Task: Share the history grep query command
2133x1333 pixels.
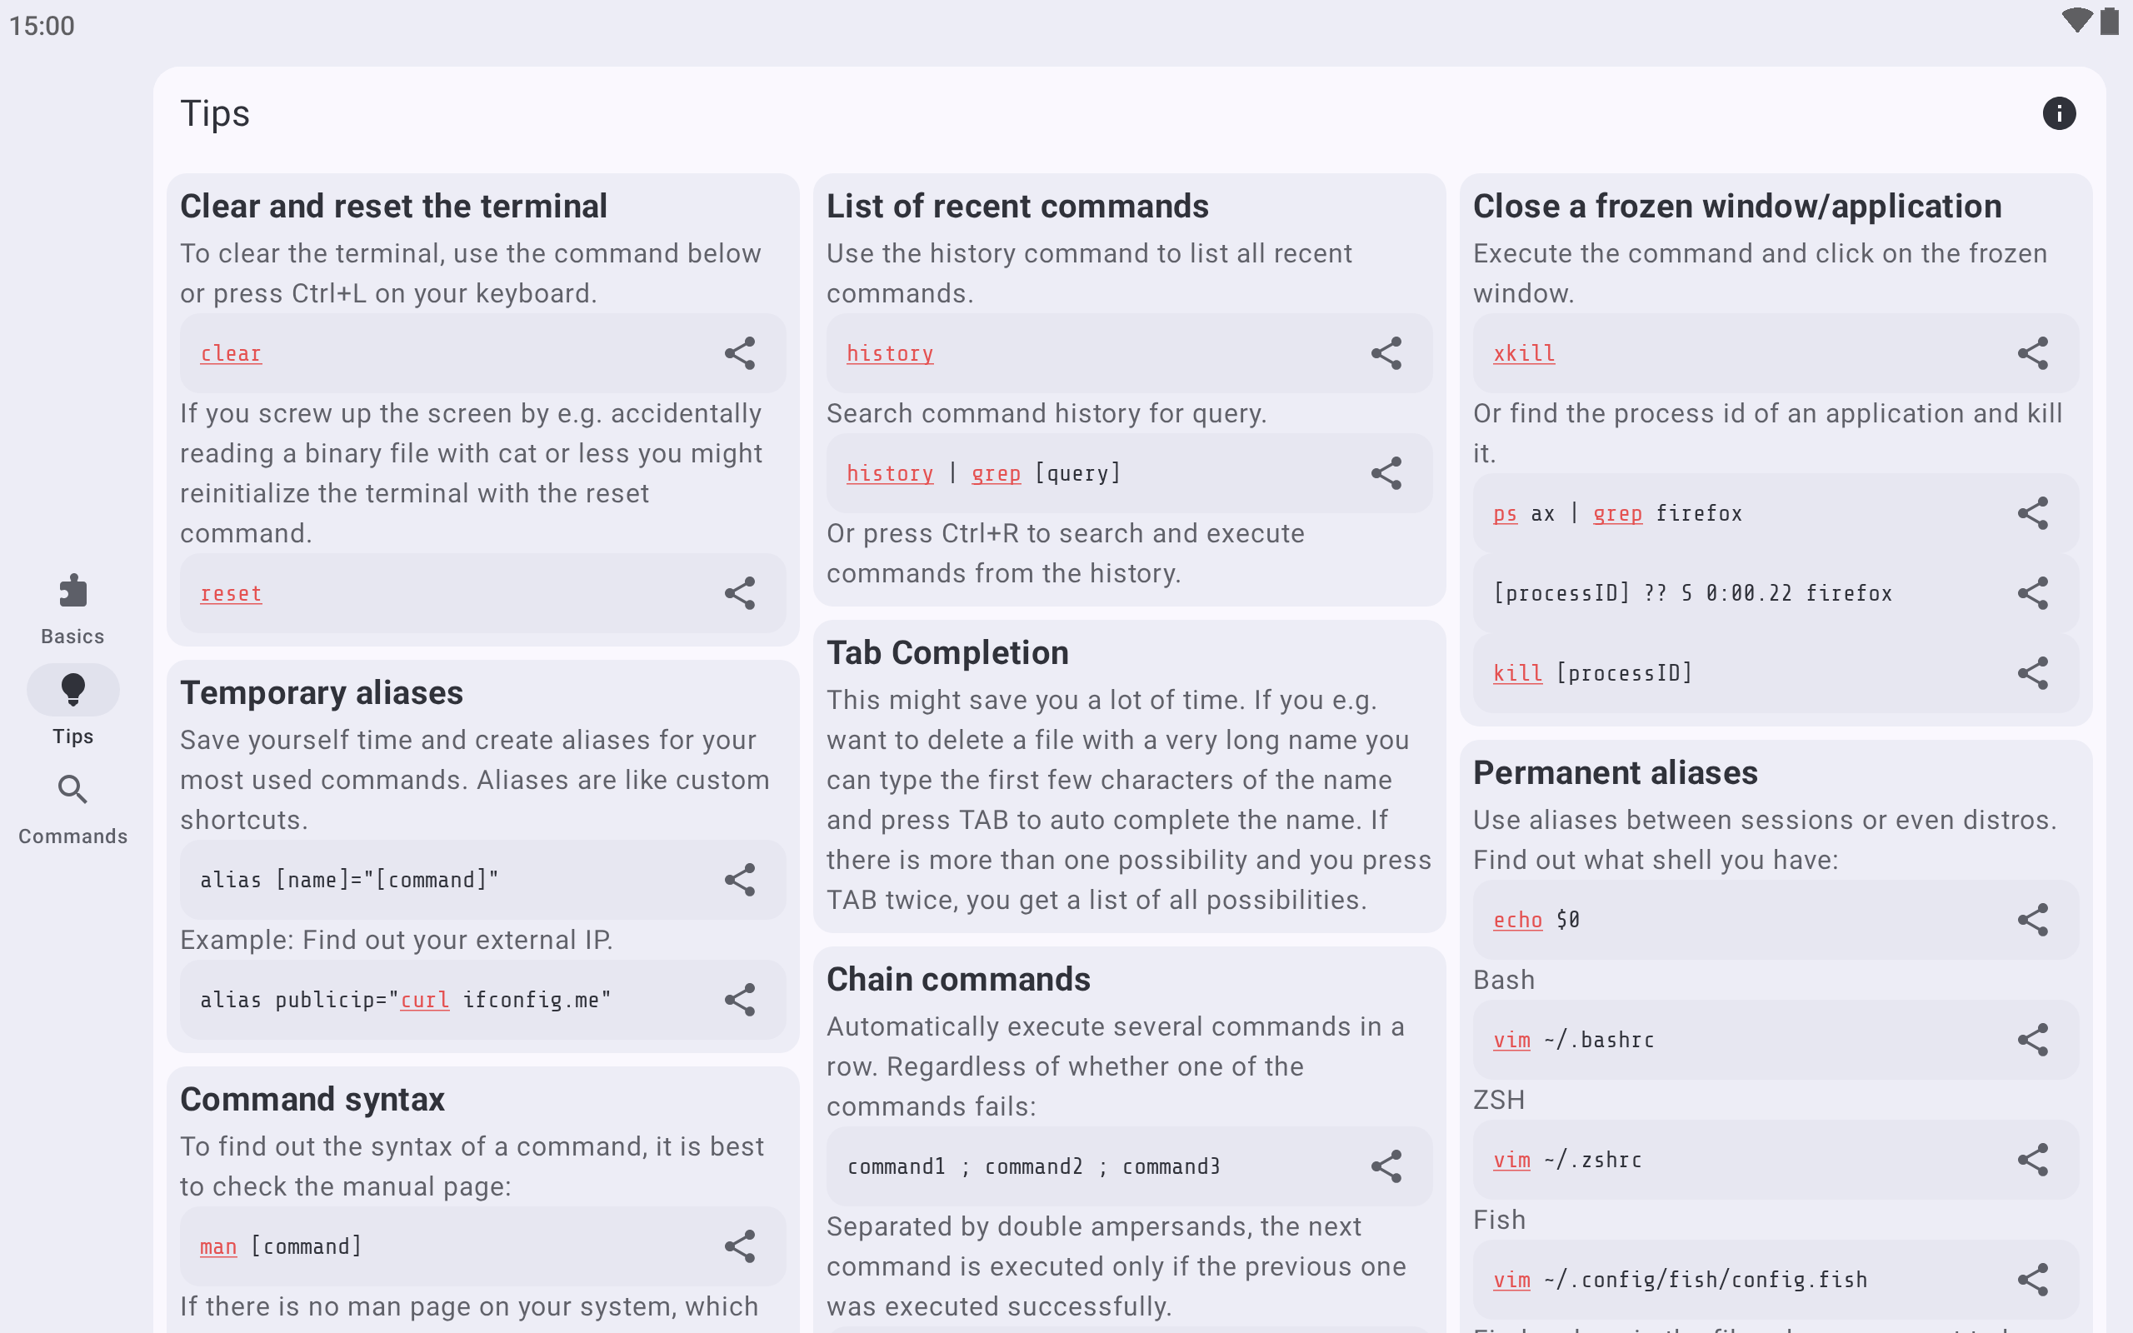Action: [x=1386, y=473]
